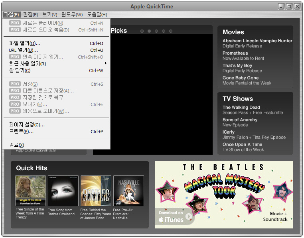Open Once Upon A Time link
The width and height of the screenshot is (304, 238).
pos(242,144)
